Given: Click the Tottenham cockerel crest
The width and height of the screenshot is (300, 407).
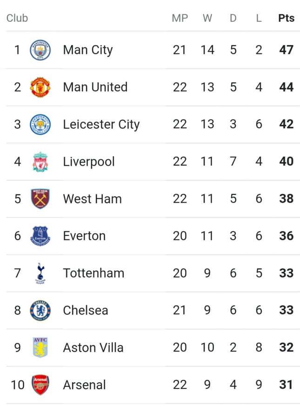Looking at the screenshot, I should tap(40, 273).
